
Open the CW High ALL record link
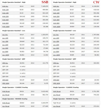tap(56, 6)
